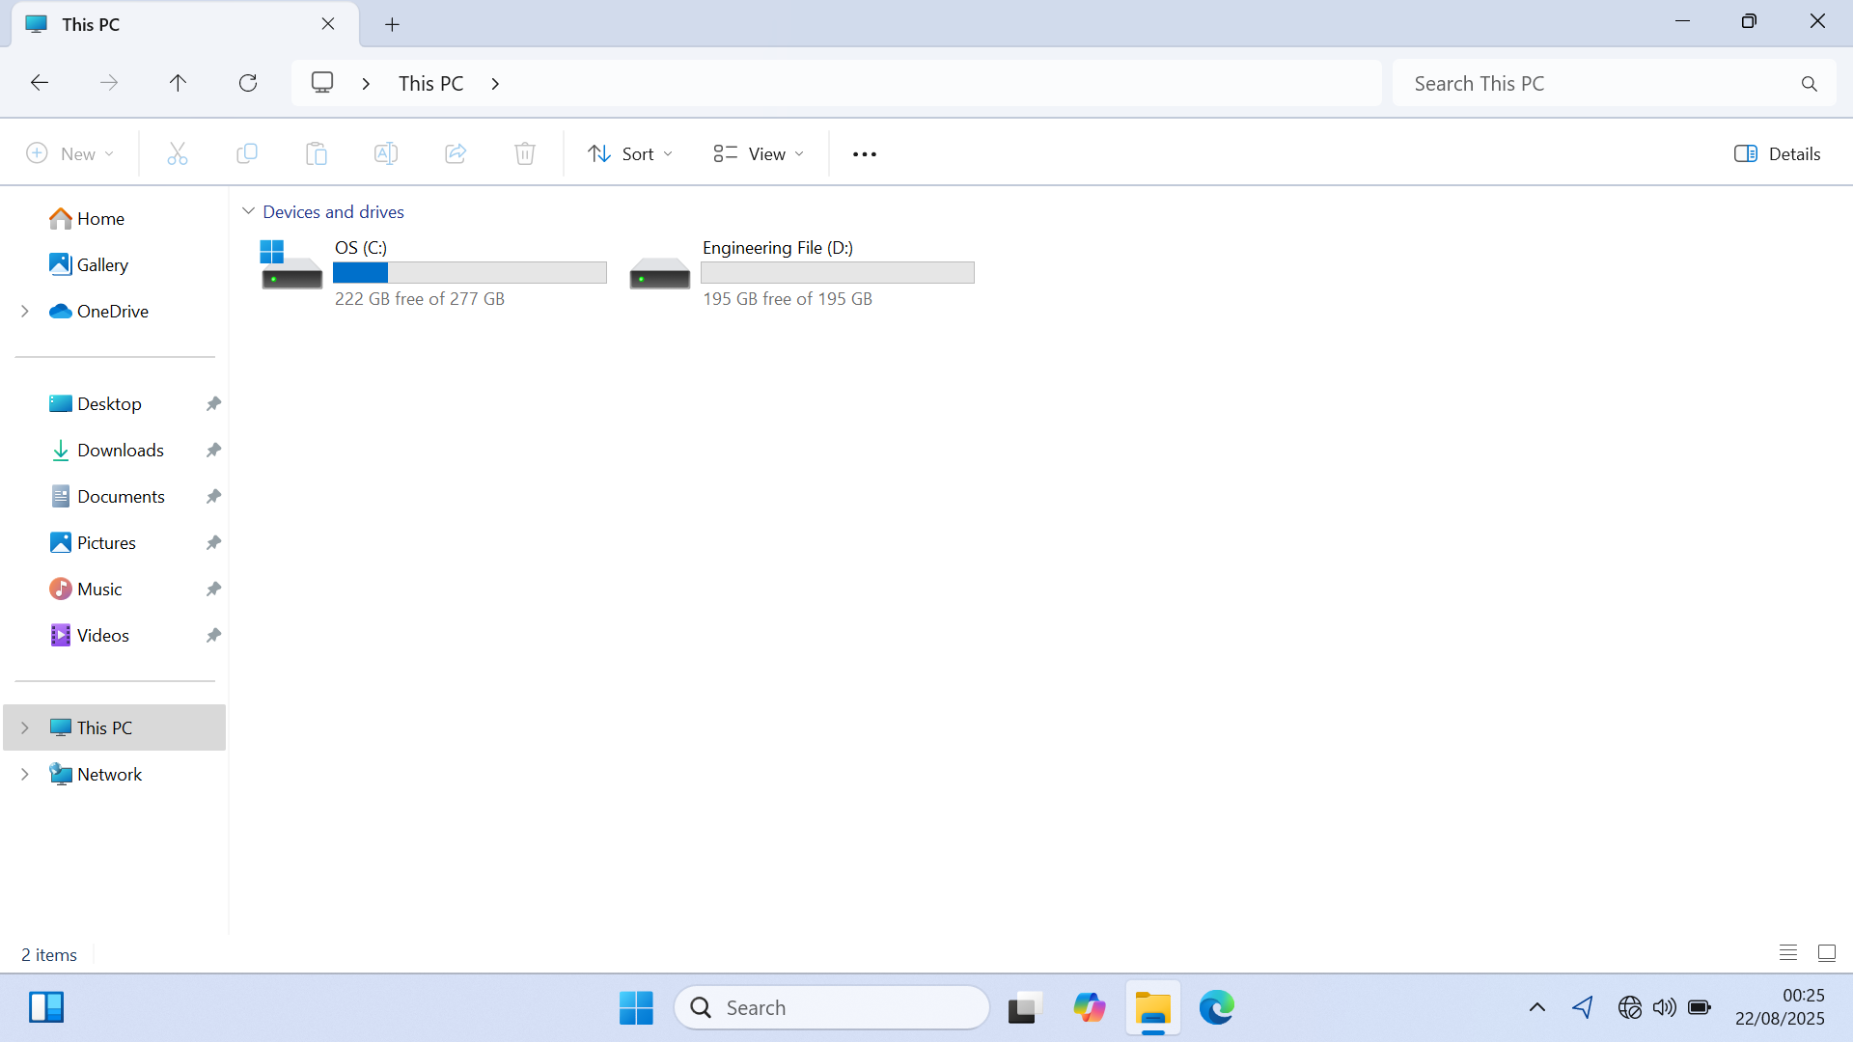Click the Cut scissors icon
Screen dimensions: 1853x1042
pos(178,153)
